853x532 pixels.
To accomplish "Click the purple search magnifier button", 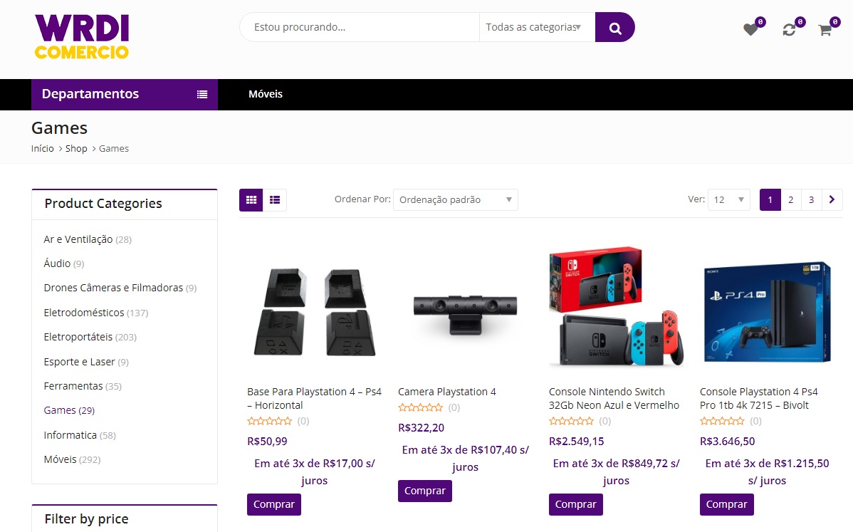I will point(614,27).
